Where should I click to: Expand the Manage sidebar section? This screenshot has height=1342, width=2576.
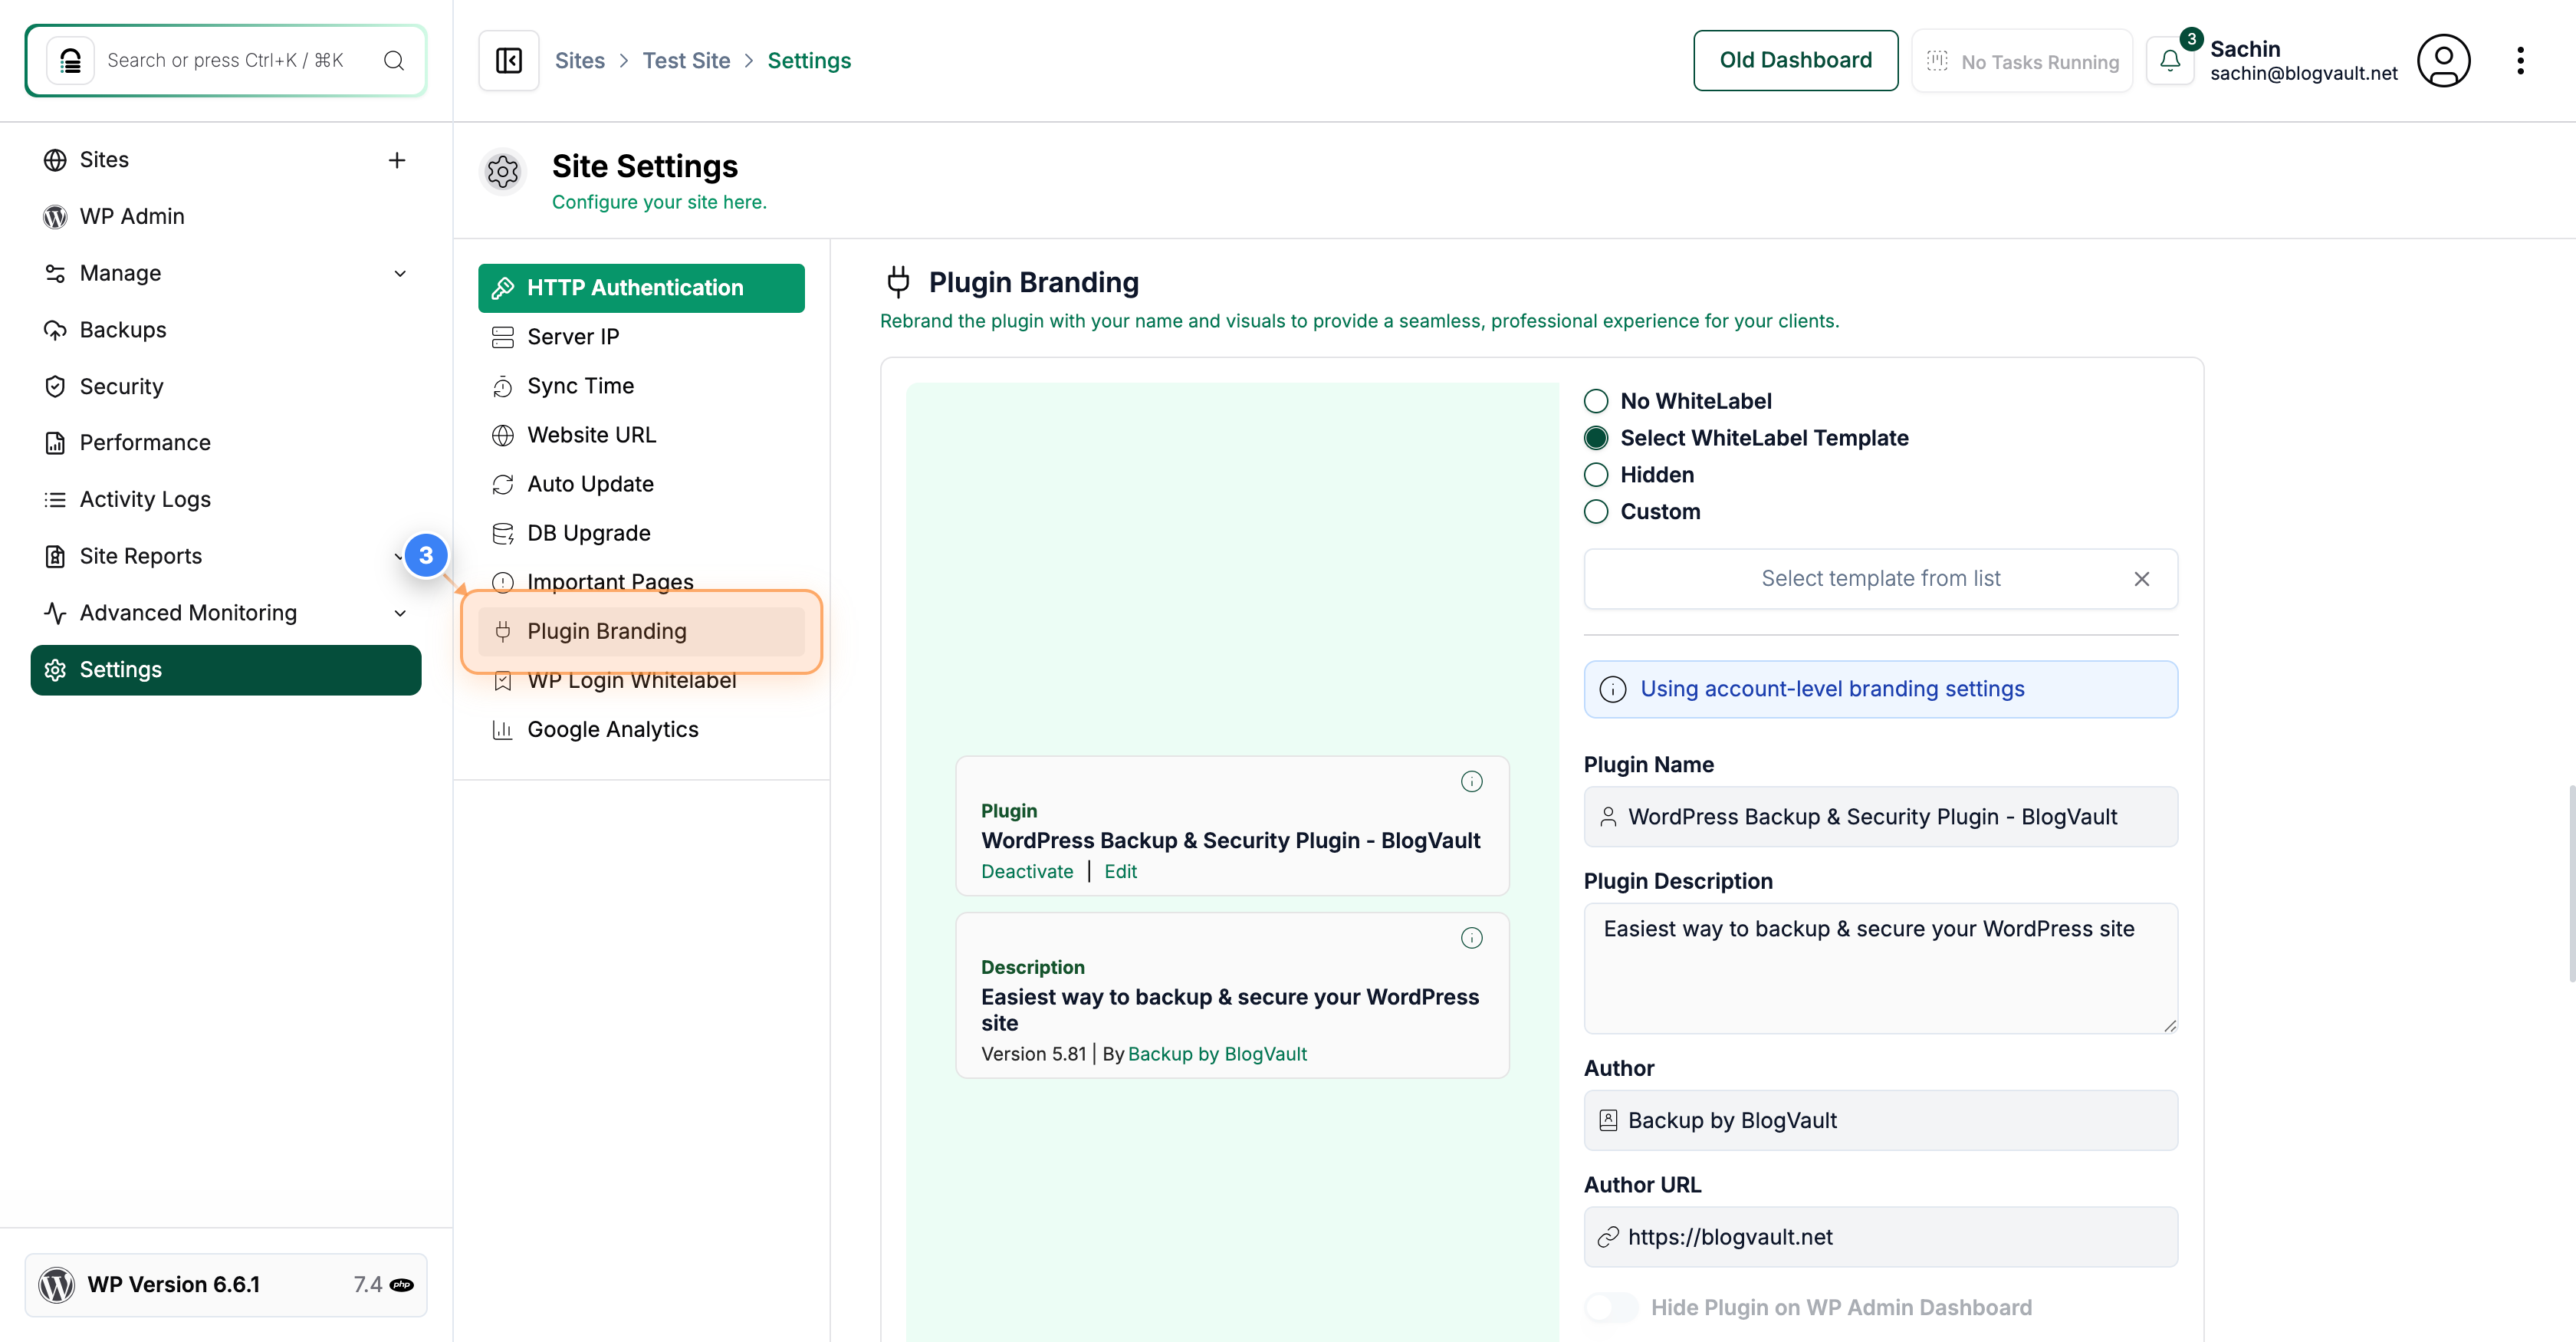point(400,273)
